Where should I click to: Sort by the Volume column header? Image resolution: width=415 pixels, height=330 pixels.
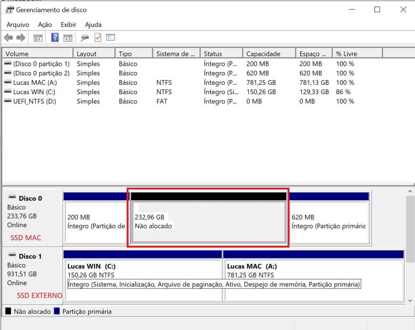38,53
